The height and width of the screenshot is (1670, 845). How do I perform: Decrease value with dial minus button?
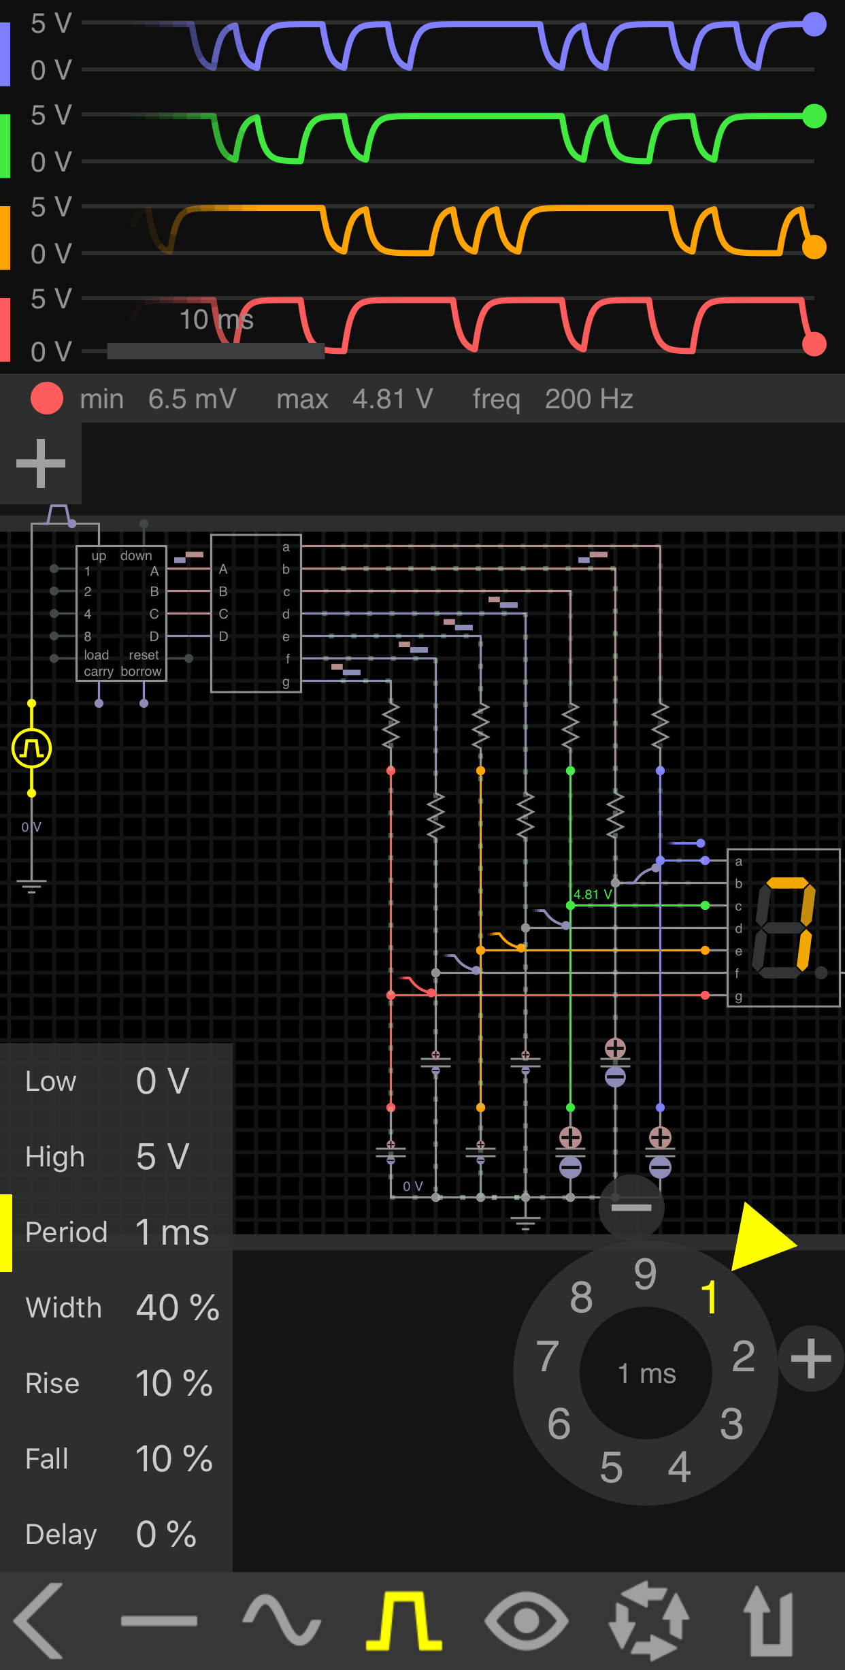click(x=631, y=1207)
